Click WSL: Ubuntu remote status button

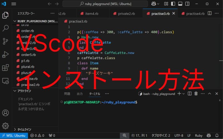(14, 136)
